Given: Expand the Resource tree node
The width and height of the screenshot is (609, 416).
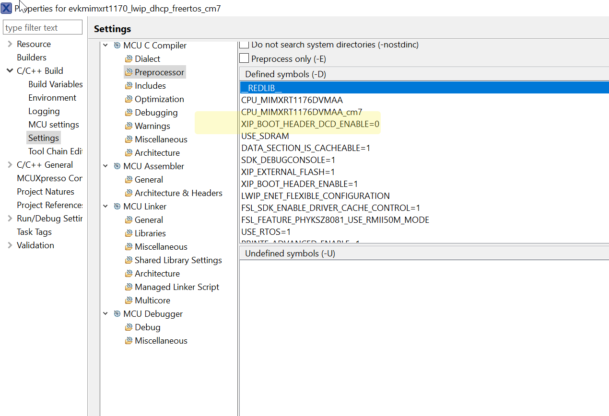Looking at the screenshot, I should pyautogui.click(x=10, y=44).
